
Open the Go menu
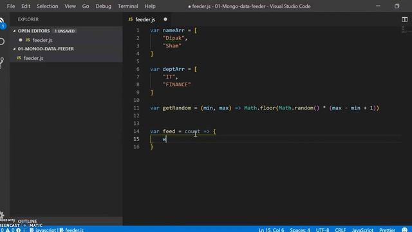pos(86,6)
